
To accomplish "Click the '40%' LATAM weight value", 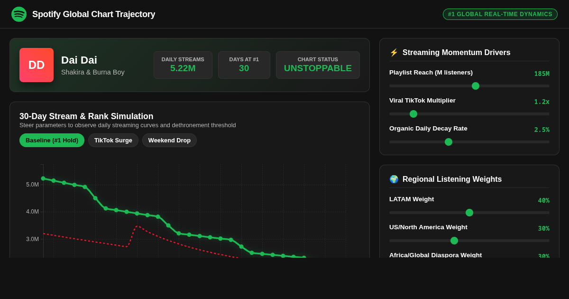I will (544, 200).
